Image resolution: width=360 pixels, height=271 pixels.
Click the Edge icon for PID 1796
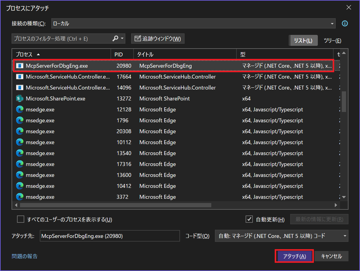pos(19,120)
